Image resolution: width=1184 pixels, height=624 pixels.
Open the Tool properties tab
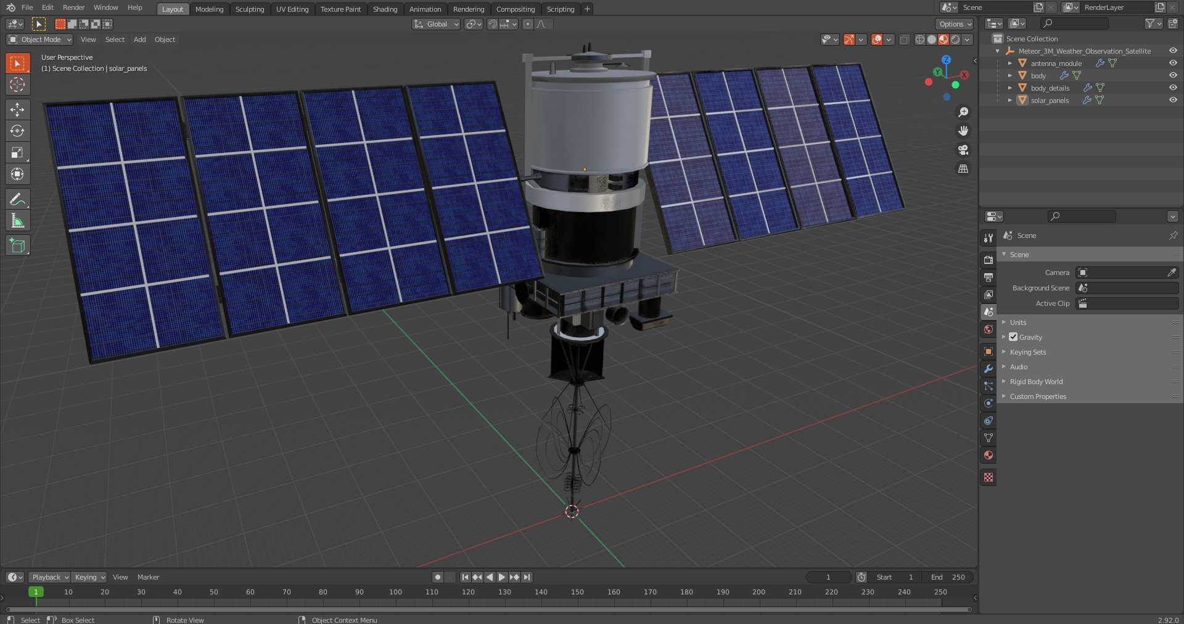(x=989, y=237)
